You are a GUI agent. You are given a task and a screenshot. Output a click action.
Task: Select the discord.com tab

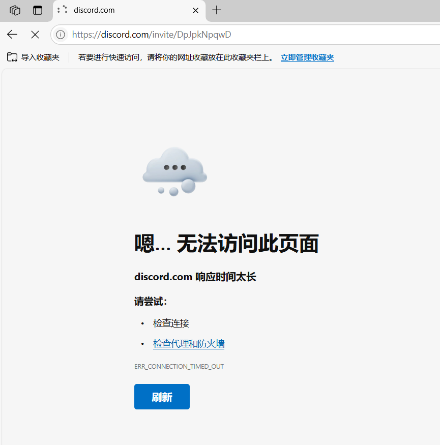click(129, 11)
